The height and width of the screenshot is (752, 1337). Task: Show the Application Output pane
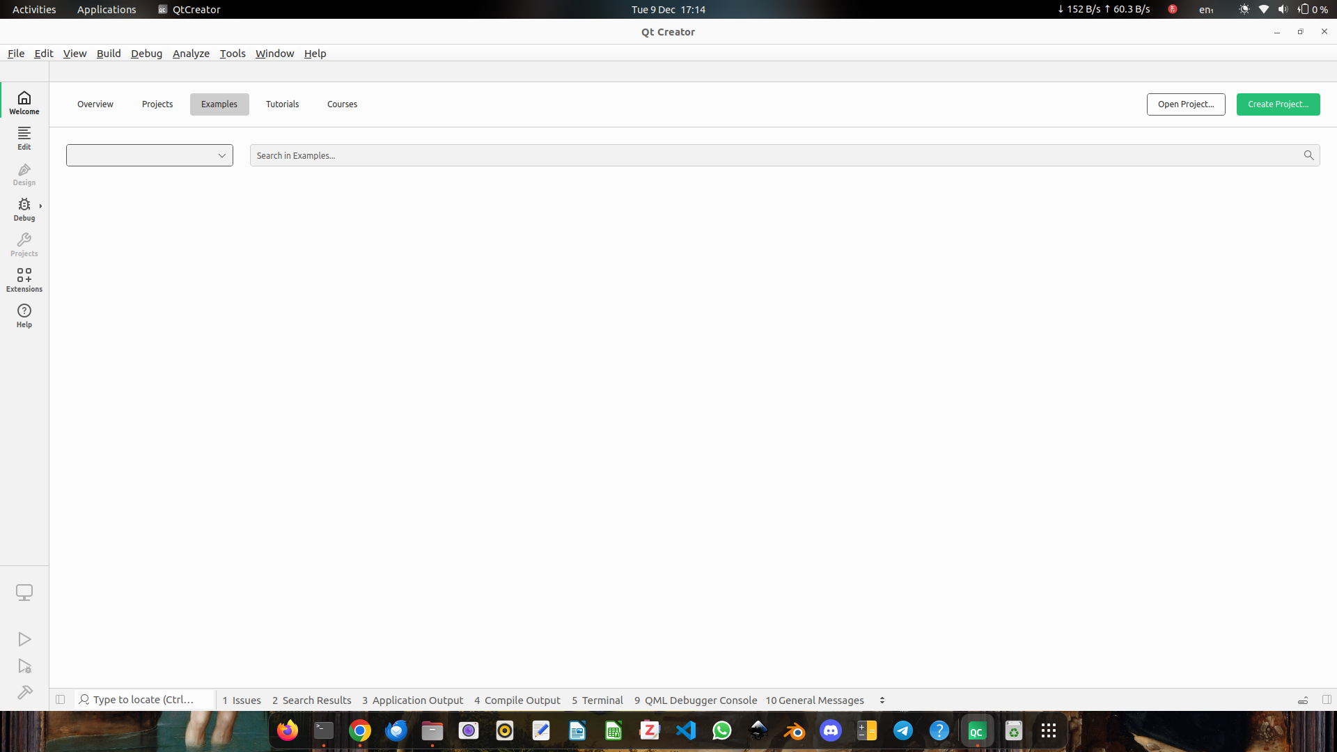point(412,700)
